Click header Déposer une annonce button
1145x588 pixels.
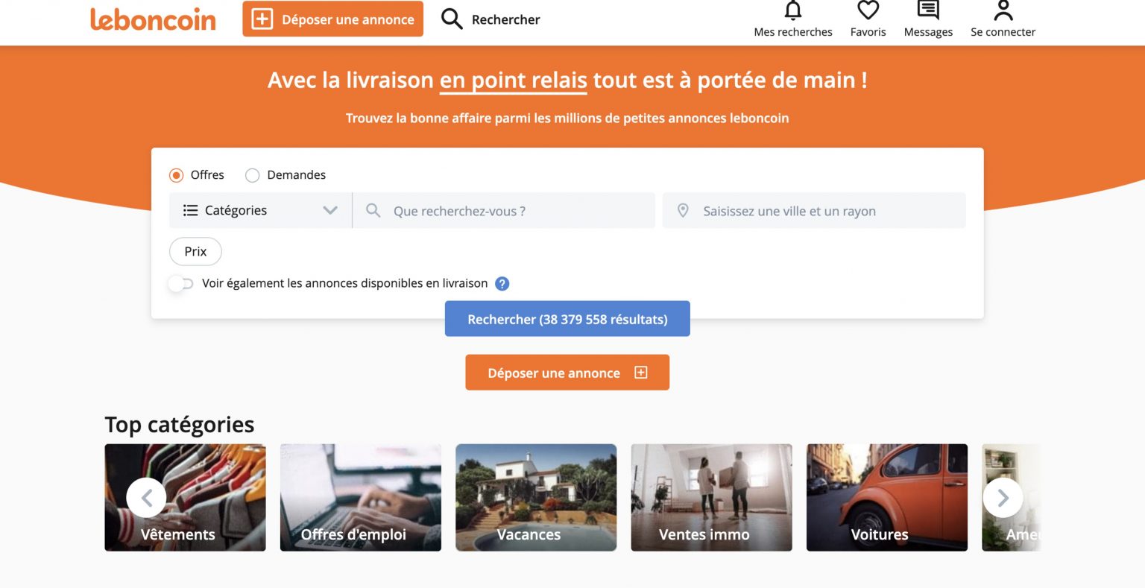pos(332,19)
